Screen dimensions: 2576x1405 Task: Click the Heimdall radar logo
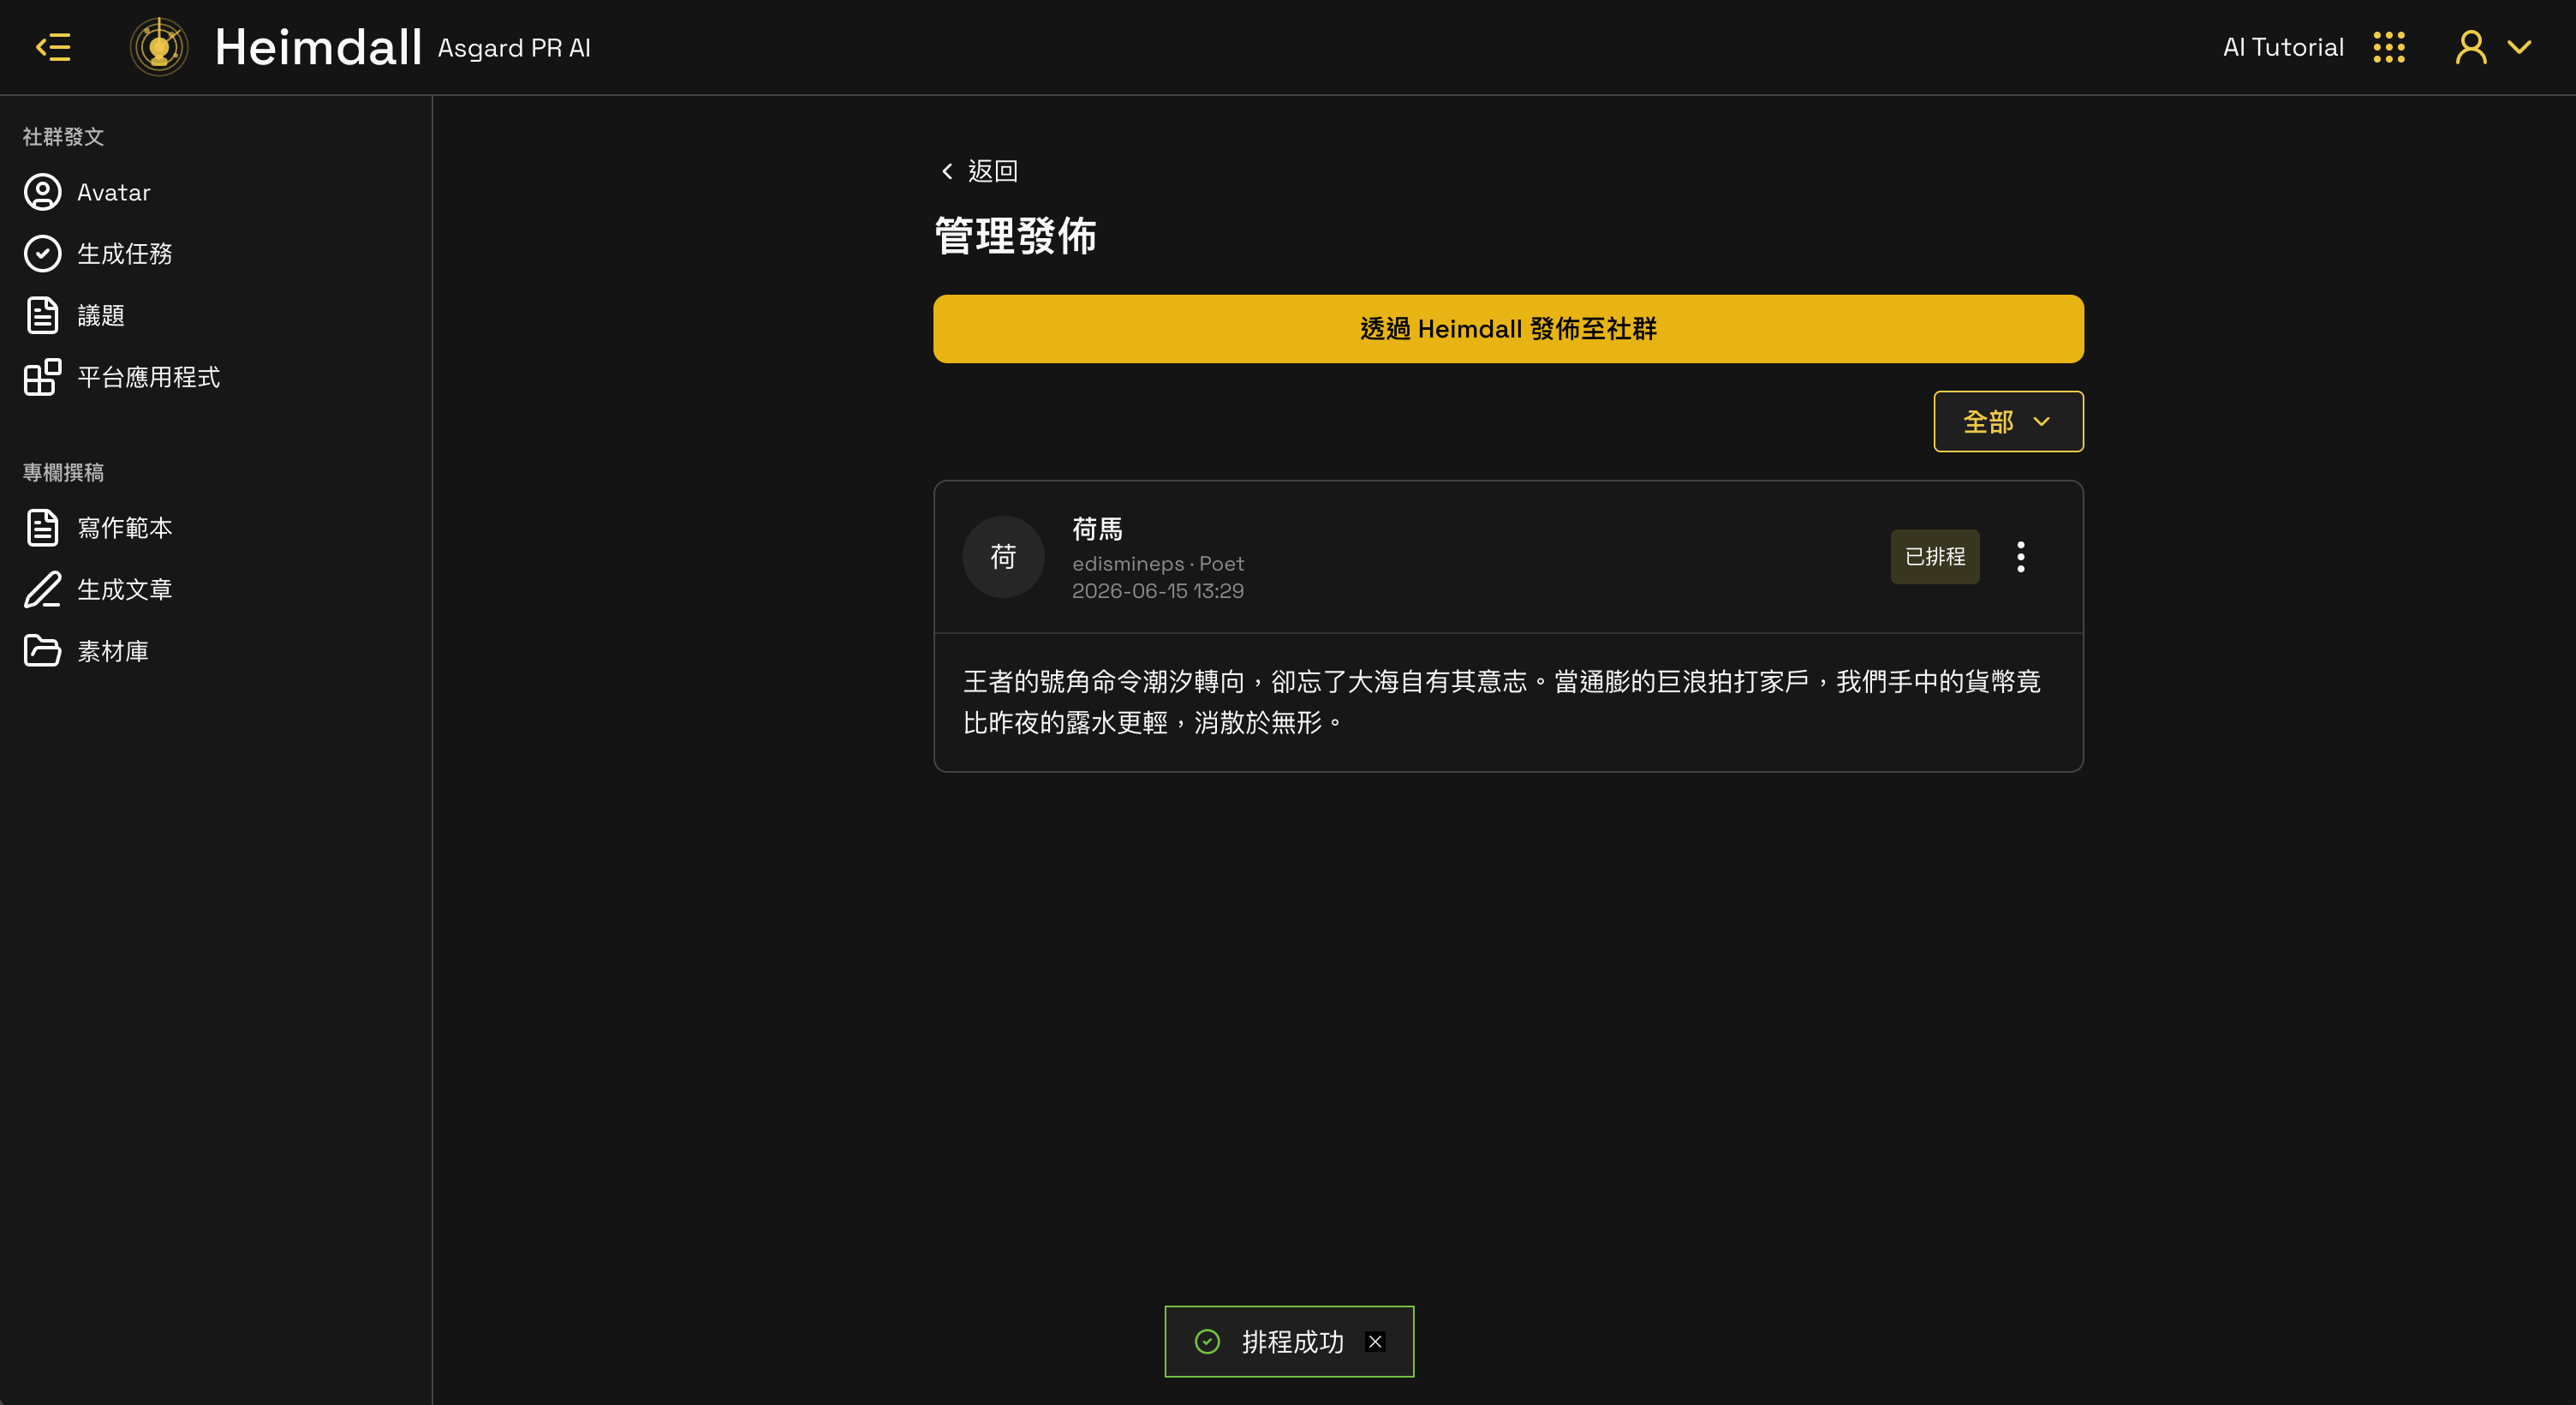pyautogui.click(x=159, y=47)
